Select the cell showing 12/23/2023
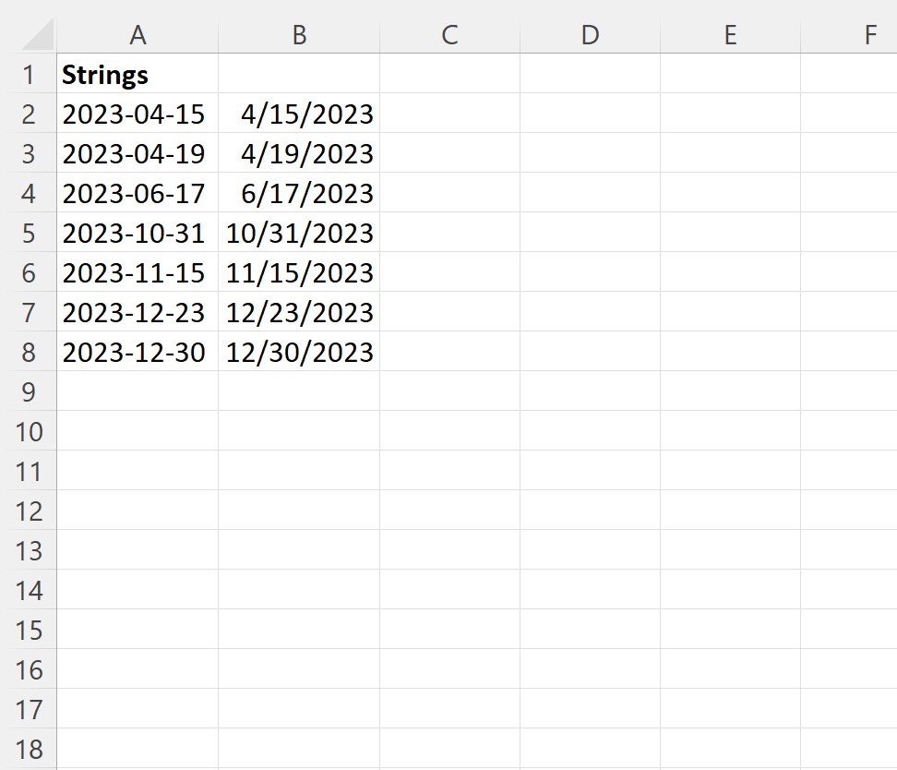This screenshot has height=770, width=897. point(299,313)
